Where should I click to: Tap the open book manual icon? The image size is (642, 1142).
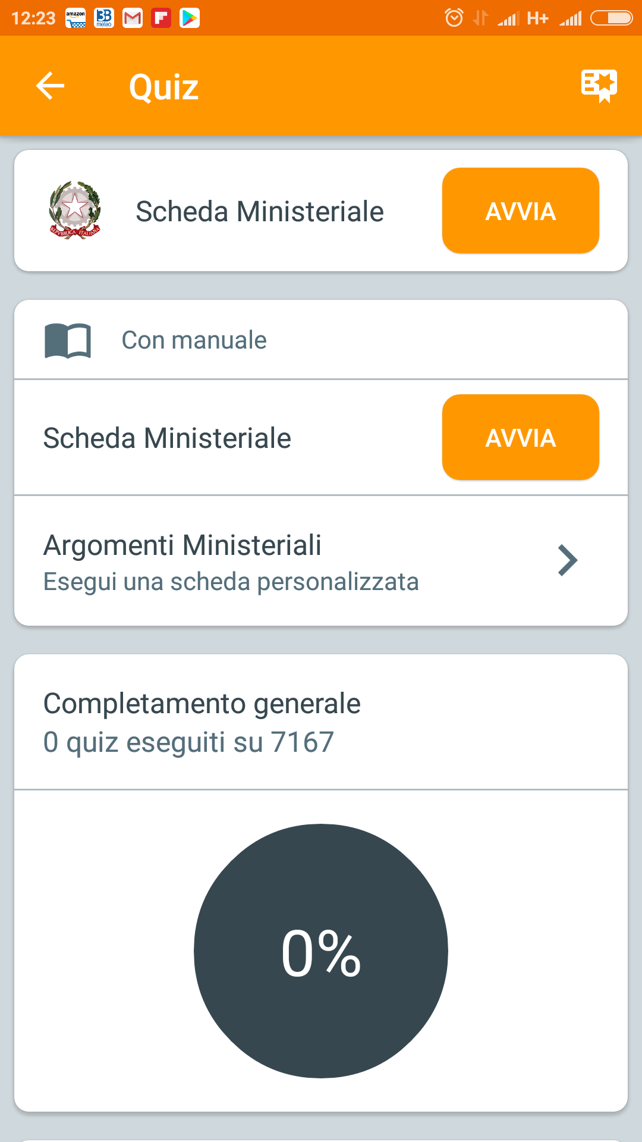[68, 340]
